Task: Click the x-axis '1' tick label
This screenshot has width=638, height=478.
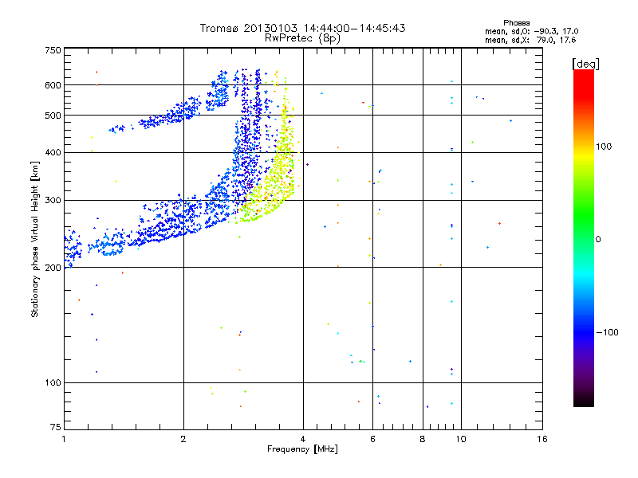Action: coord(64,439)
